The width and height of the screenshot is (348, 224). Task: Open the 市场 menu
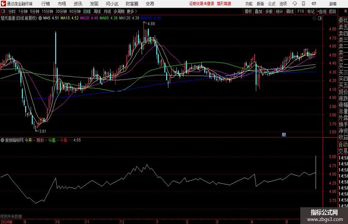point(62,4)
